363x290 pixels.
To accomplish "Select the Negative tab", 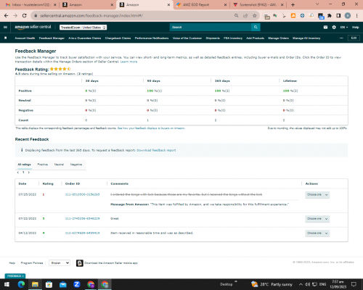I will 76,165.
